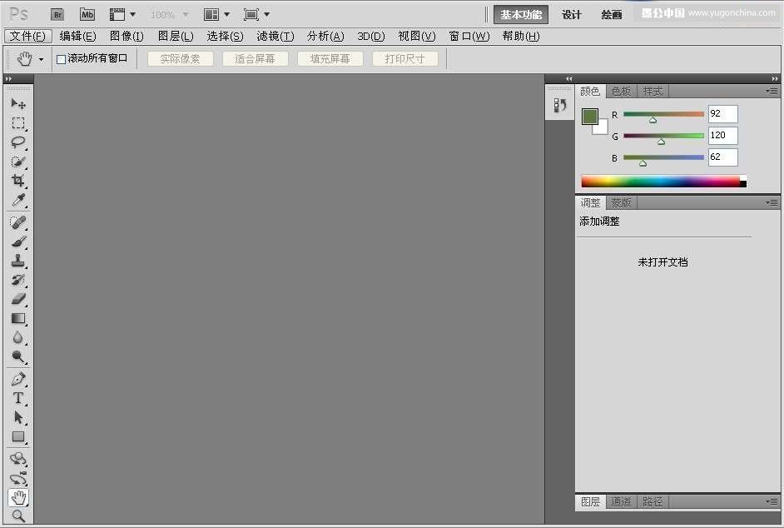Launch Mini Bridge with Mb icon

pyautogui.click(x=87, y=14)
